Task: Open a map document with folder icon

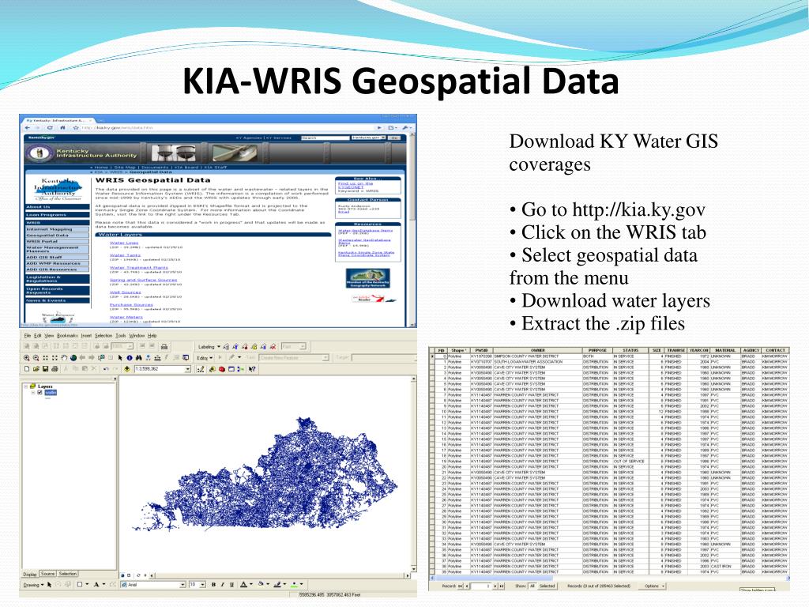Action: (x=36, y=369)
